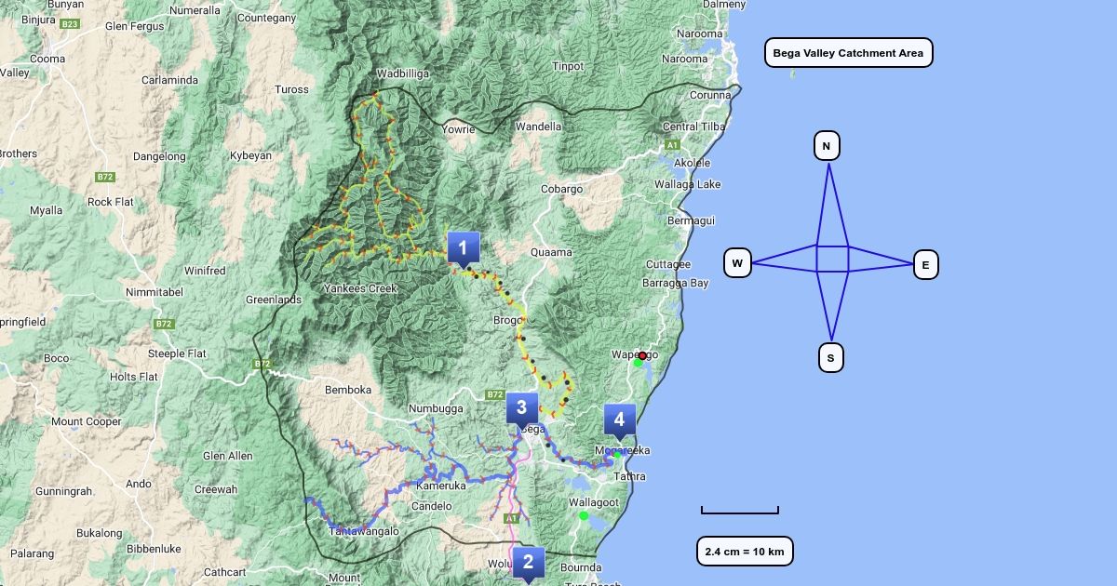1117x586 pixels.
Task: Click the green dot near Wallagoot
Action: tap(584, 515)
